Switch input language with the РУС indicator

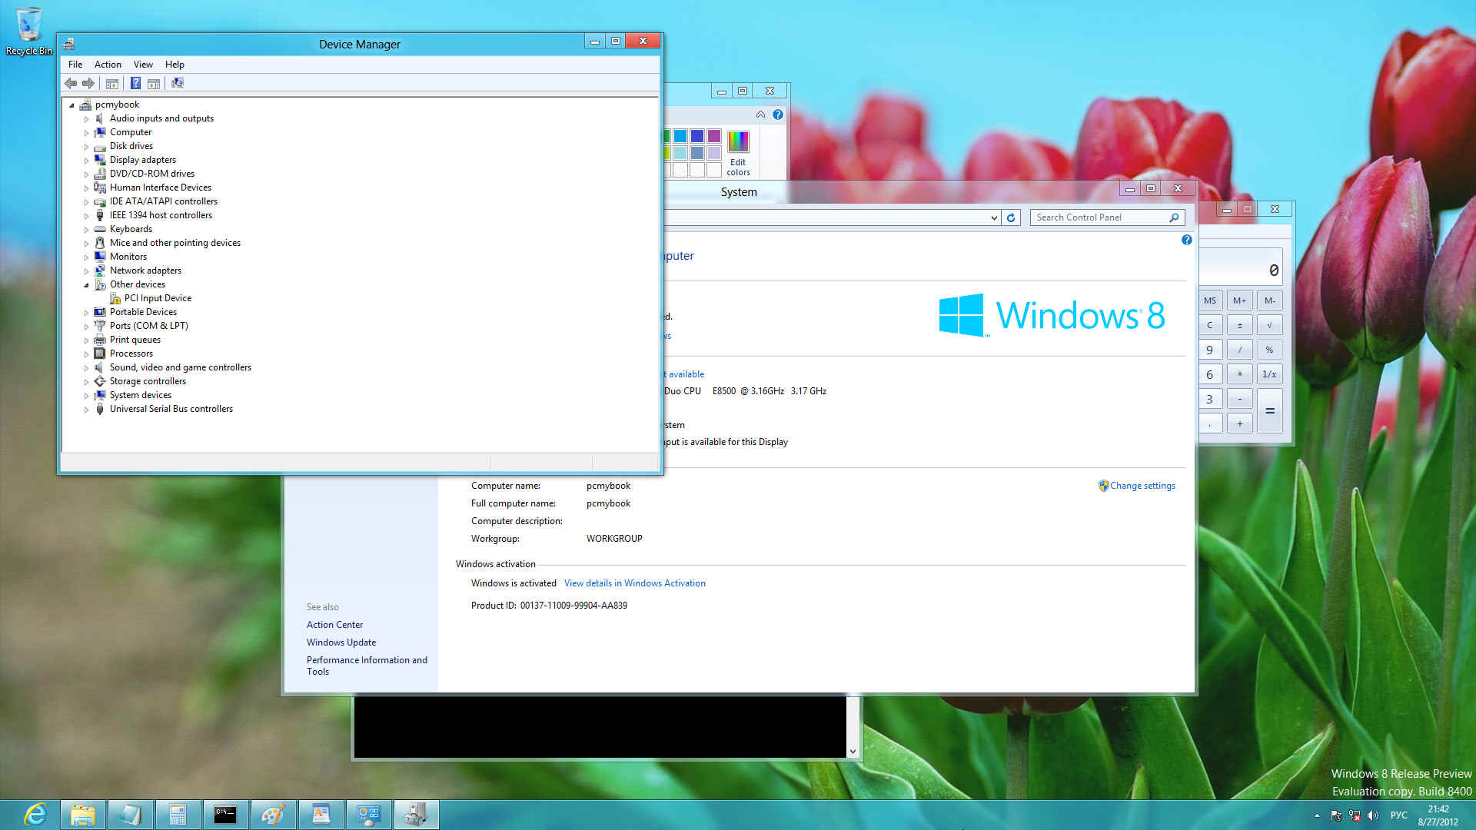[x=1399, y=815]
